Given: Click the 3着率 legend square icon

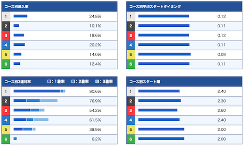Looking at the screenshot, I should pos(97,82).
